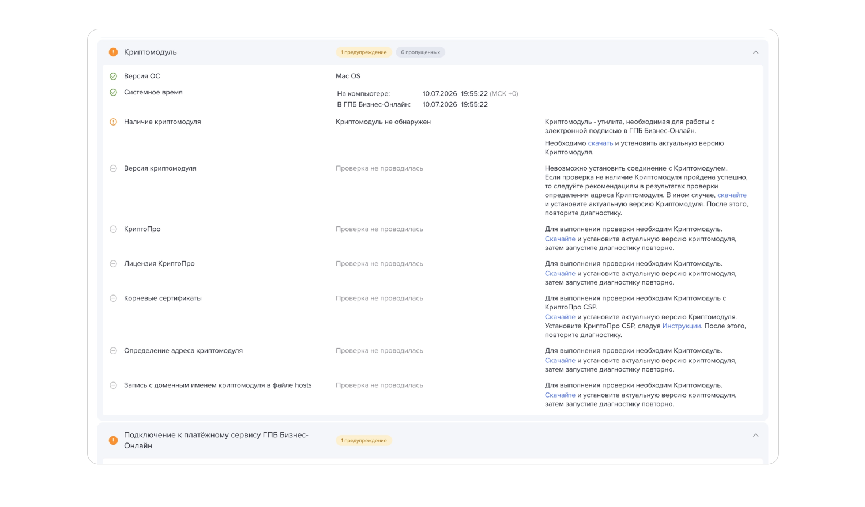Click orange warning icon beside Наличие криптомодуля
Viewport: 865px width, 507px height.
[114, 122]
